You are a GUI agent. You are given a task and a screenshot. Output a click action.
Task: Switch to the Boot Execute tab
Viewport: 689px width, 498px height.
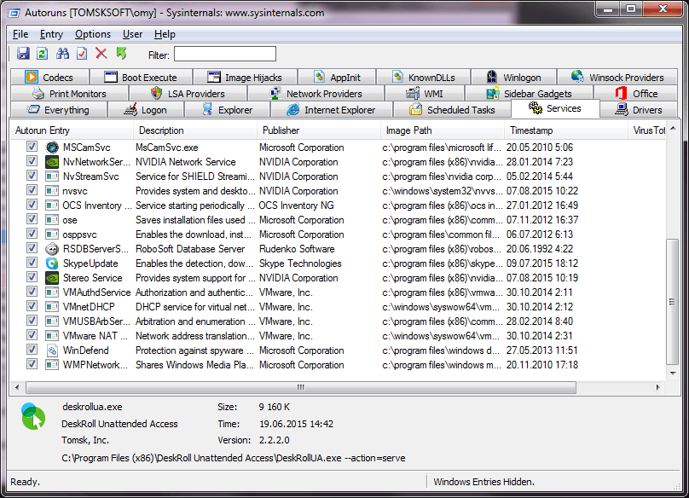141,78
